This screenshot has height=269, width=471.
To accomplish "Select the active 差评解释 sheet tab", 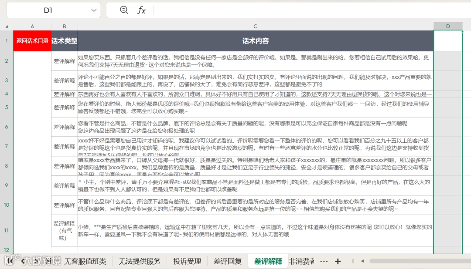I will click(268, 262).
